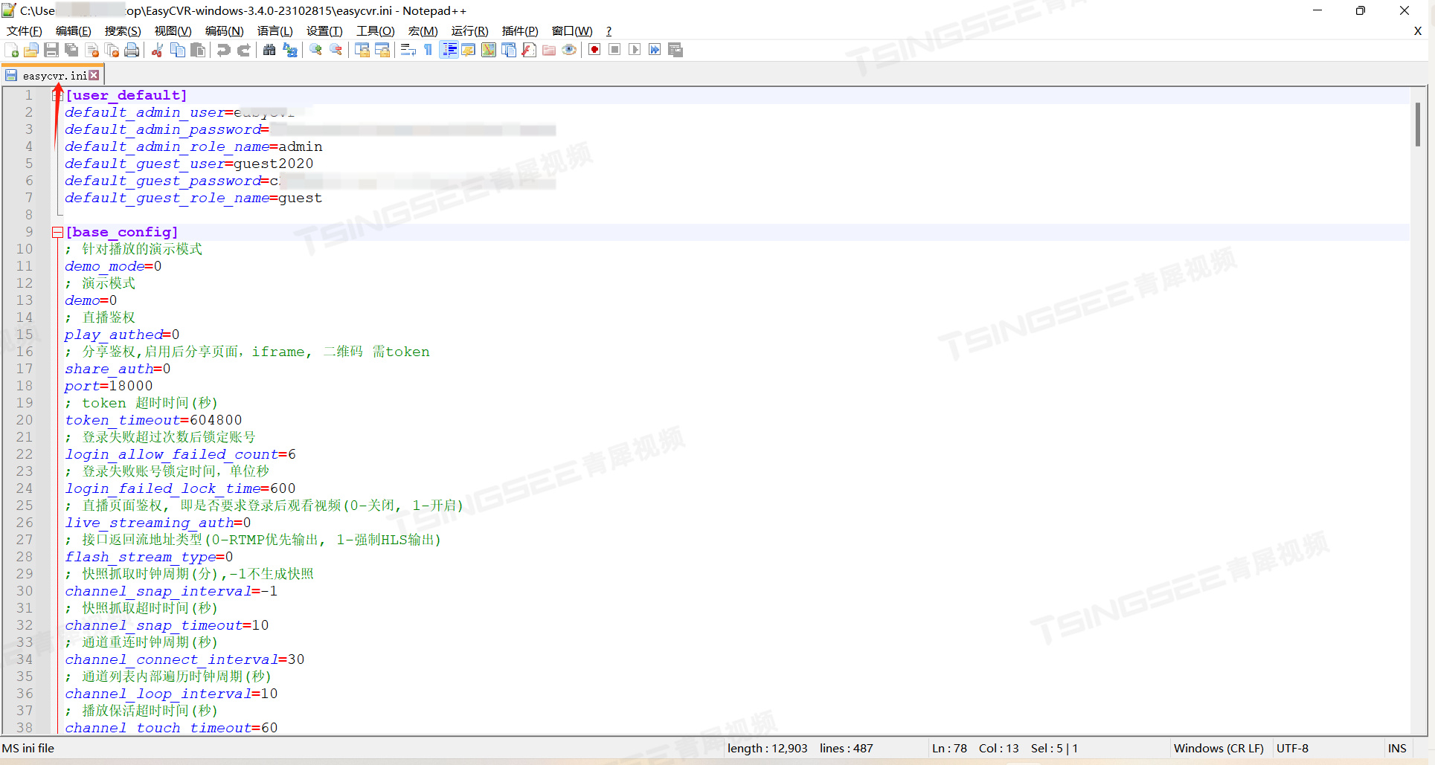Viewport: 1435px width, 765px height.
Task: Undo the last edit via toolbar arrow
Action: (x=223, y=50)
